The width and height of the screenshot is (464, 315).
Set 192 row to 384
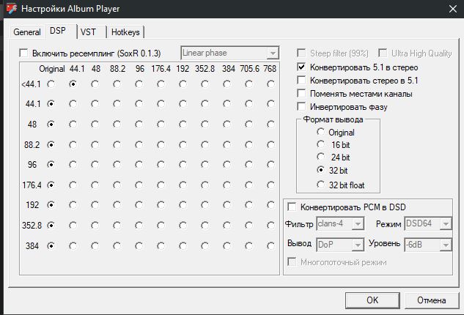[x=227, y=204]
